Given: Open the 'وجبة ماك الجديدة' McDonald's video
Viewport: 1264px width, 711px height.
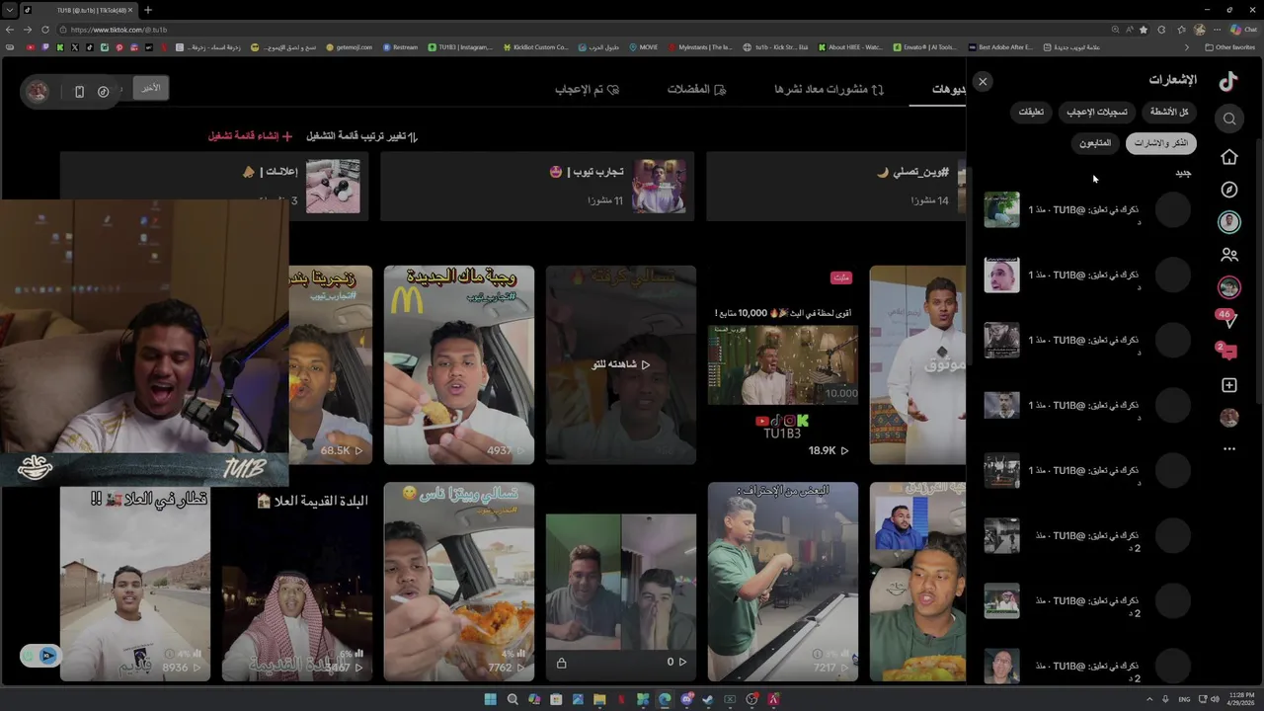Looking at the screenshot, I should pyautogui.click(x=459, y=364).
